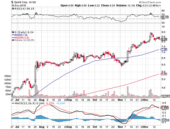Screen dimensions: 170x129
Task: Click the RSI(14) 58.15 legend text
Action: click(x=24, y=9)
